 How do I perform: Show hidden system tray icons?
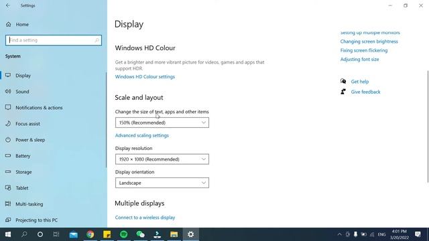pyautogui.click(x=340, y=234)
